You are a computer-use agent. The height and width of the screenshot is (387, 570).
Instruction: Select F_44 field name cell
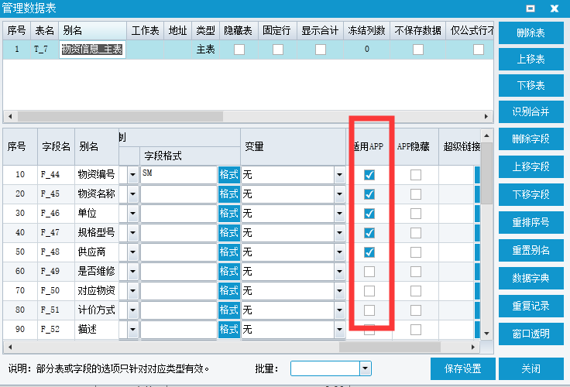click(x=56, y=175)
